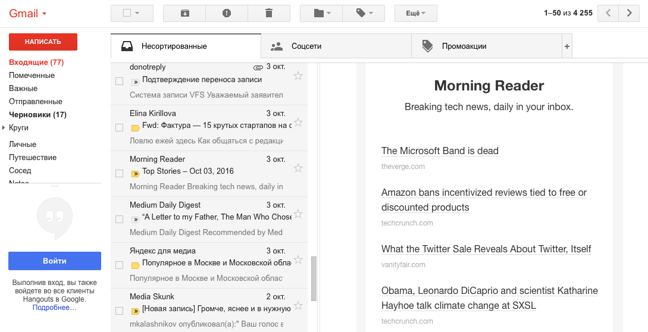Switch to the Соцсети tab
Viewport: 648px width, 332px height.
coord(336,46)
